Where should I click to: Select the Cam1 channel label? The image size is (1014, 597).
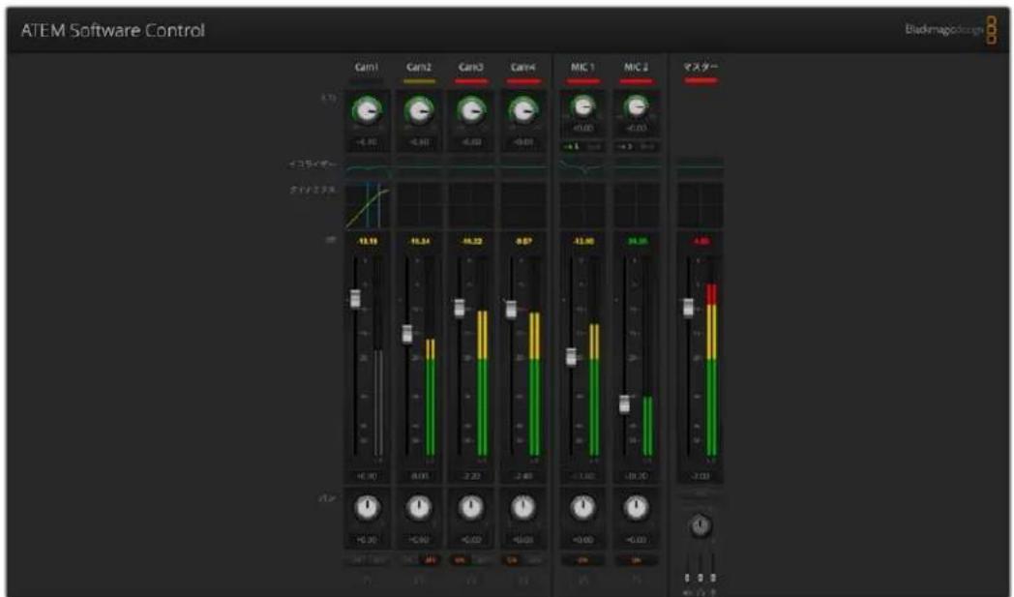pyautogui.click(x=367, y=68)
